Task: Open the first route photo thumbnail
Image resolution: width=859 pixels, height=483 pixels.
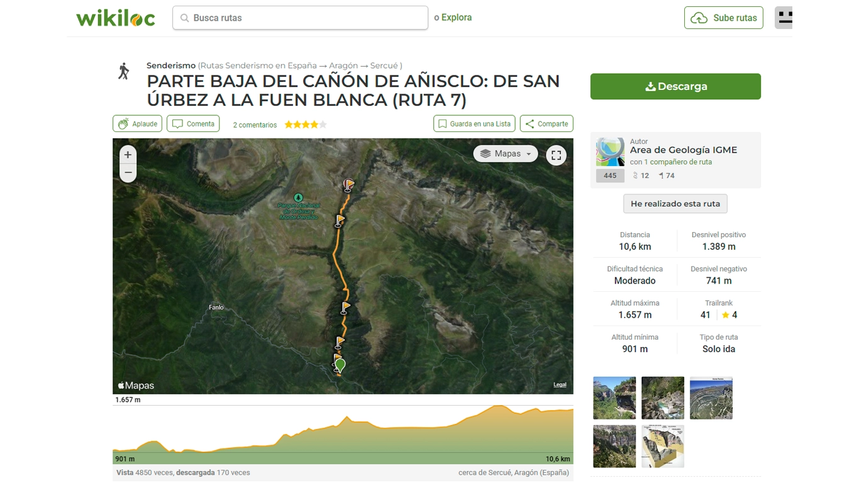Action: [614, 398]
